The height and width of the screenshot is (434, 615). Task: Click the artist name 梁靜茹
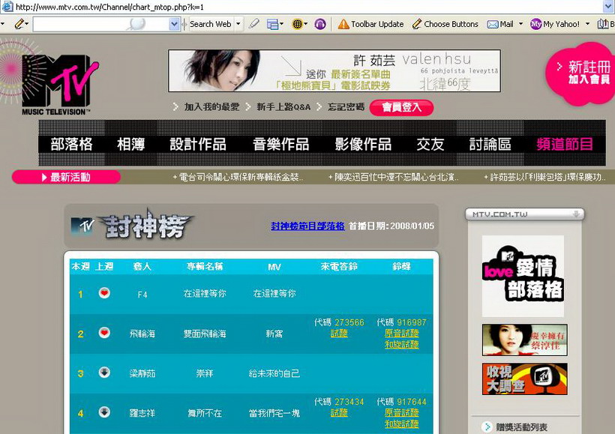tap(142, 373)
